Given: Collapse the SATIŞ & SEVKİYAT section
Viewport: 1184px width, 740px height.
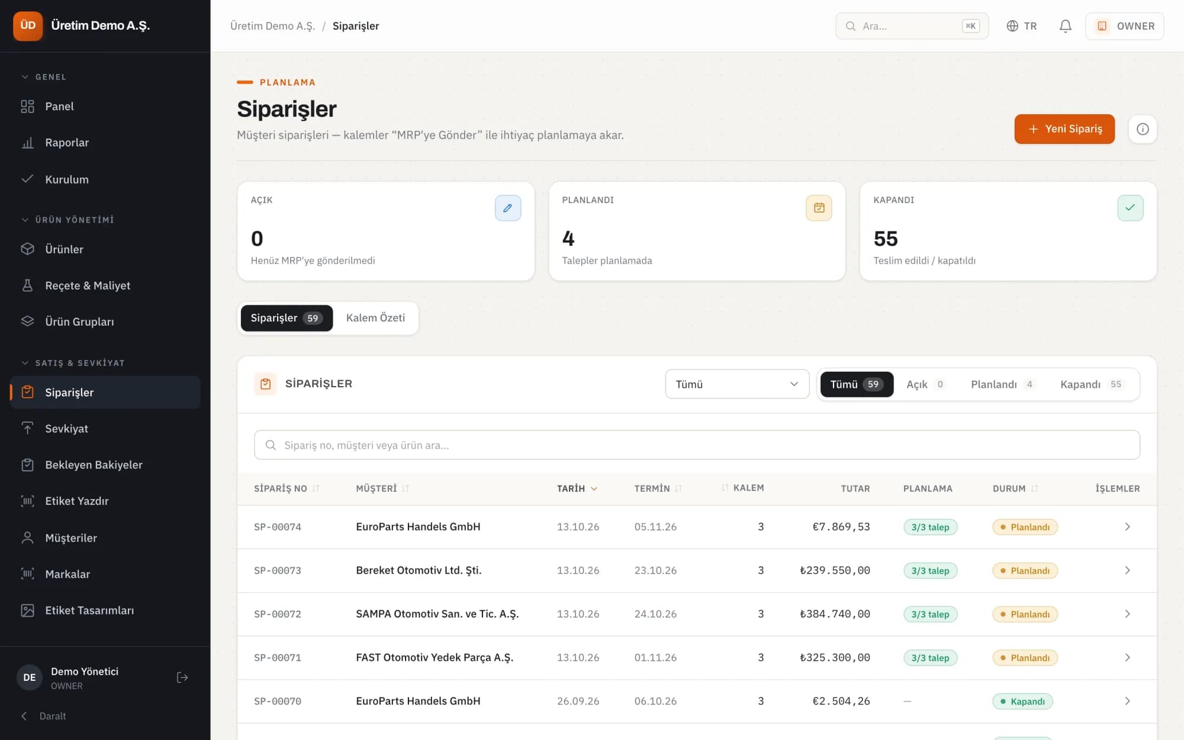Looking at the screenshot, I should point(73,363).
